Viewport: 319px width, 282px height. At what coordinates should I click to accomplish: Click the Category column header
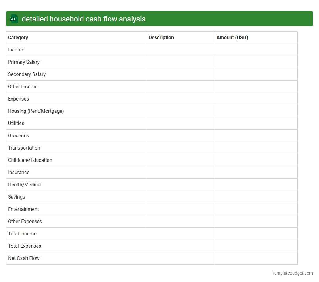click(x=18, y=37)
